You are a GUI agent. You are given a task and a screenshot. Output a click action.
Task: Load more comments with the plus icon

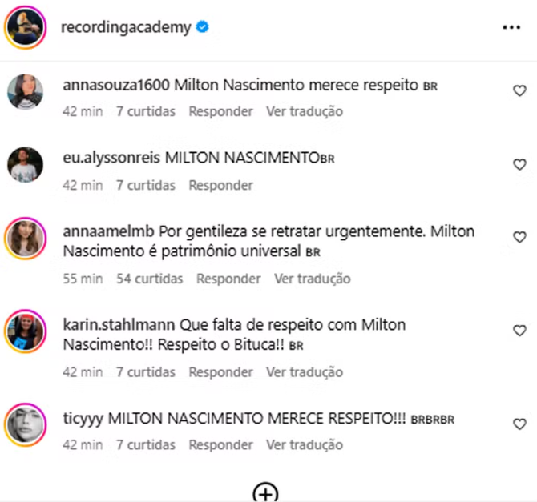click(x=265, y=492)
